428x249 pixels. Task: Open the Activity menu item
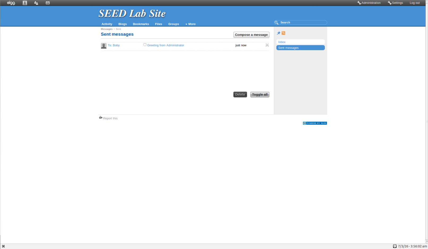(107, 24)
